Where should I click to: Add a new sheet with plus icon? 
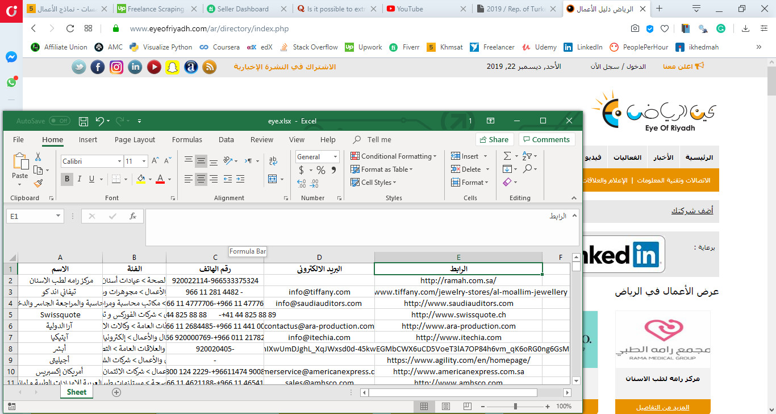(116, 392)
